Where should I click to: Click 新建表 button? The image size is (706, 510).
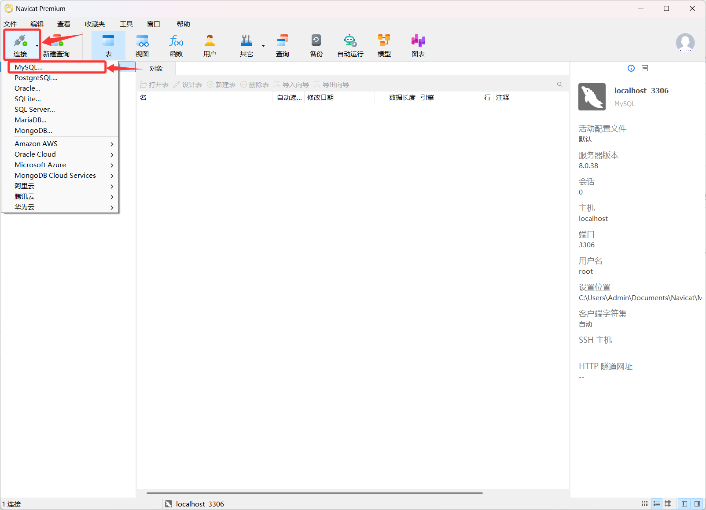click(x=221, y=84)
